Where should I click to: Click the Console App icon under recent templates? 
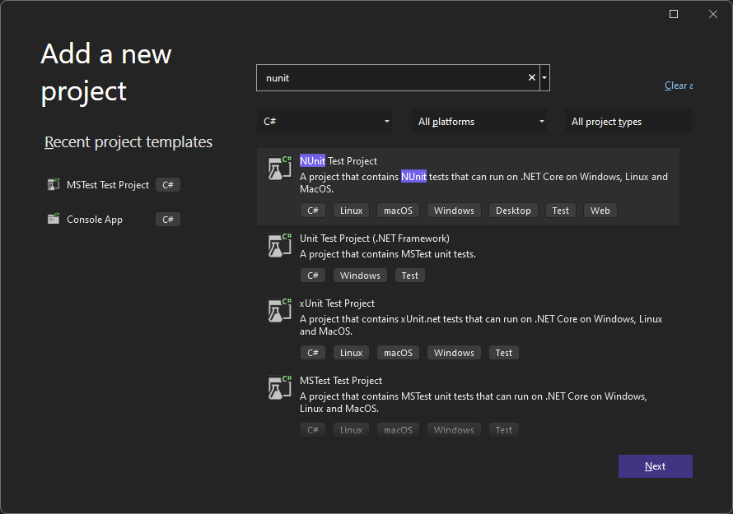point(54,219)
